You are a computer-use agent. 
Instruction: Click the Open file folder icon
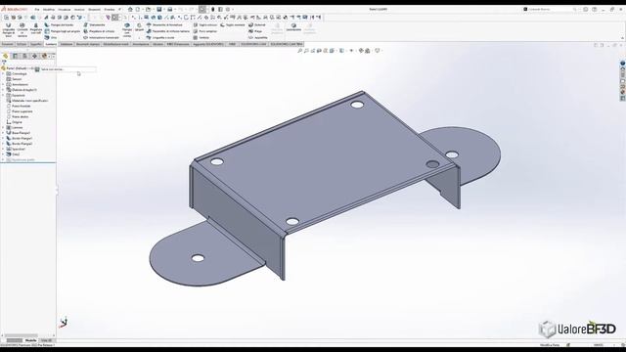point(148,9)
